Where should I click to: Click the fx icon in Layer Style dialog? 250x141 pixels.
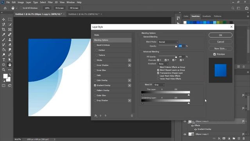click(96, 116)
